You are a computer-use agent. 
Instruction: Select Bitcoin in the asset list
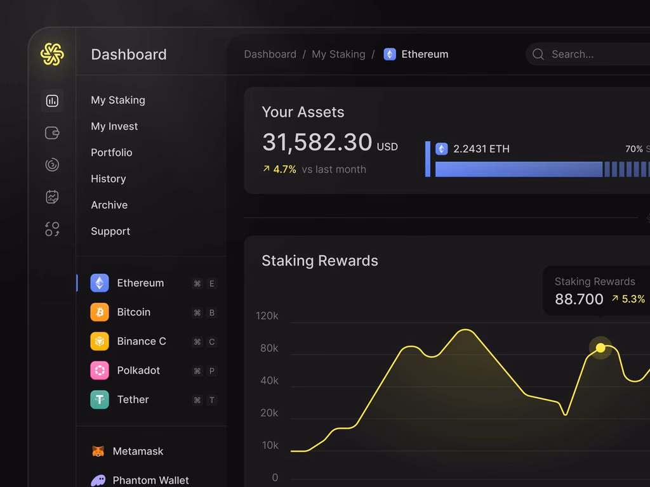[152, 312]
